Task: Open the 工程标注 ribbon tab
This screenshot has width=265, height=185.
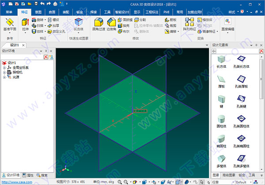Action: pos(152,12)
